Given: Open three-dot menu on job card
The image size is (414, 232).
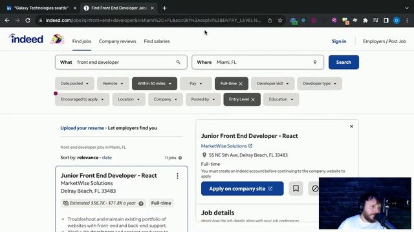Looking at the screenshot, I should (177, 176).
